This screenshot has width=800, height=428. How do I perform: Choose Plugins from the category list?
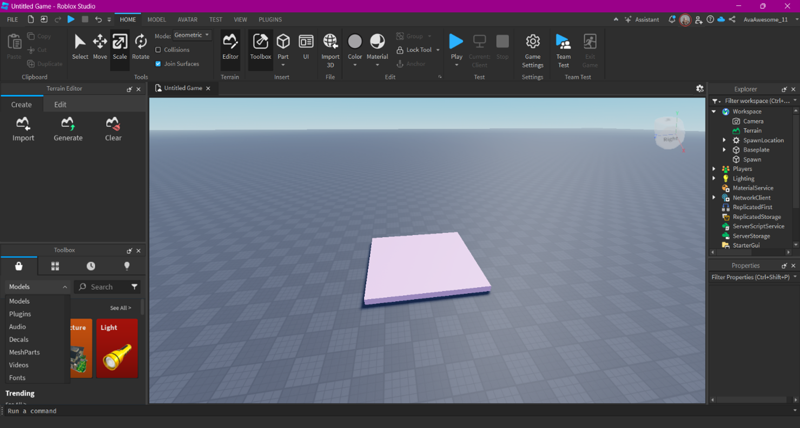pos(20,314)
